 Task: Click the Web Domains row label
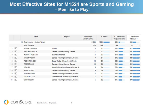point(29,45)
